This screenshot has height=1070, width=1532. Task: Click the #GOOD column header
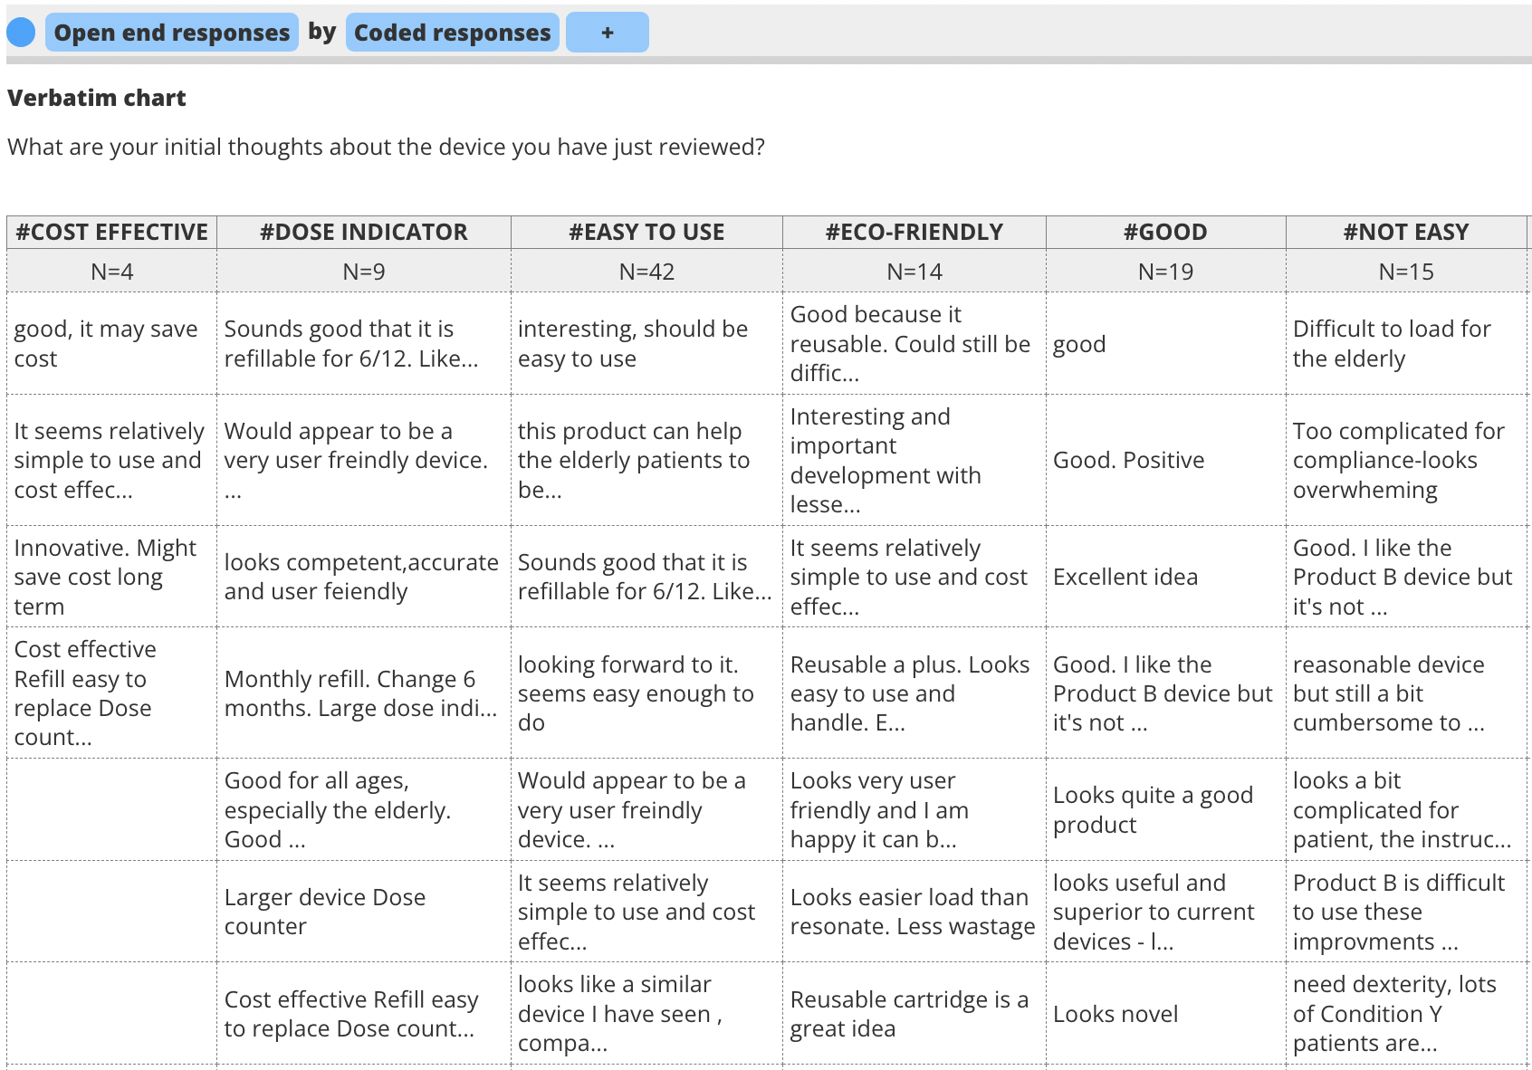[1165, 233]
